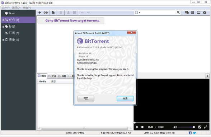Click horizontal scrollbar in lower list pane
The image size is (211, 137).
[x=84, y=128]
